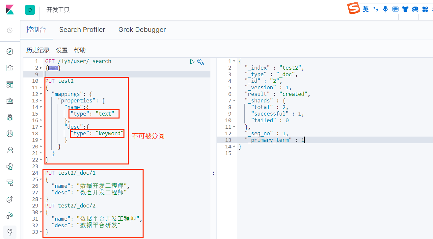Switch to the Grok Debugger tab
433x239 pixels.
click(142, 30)
